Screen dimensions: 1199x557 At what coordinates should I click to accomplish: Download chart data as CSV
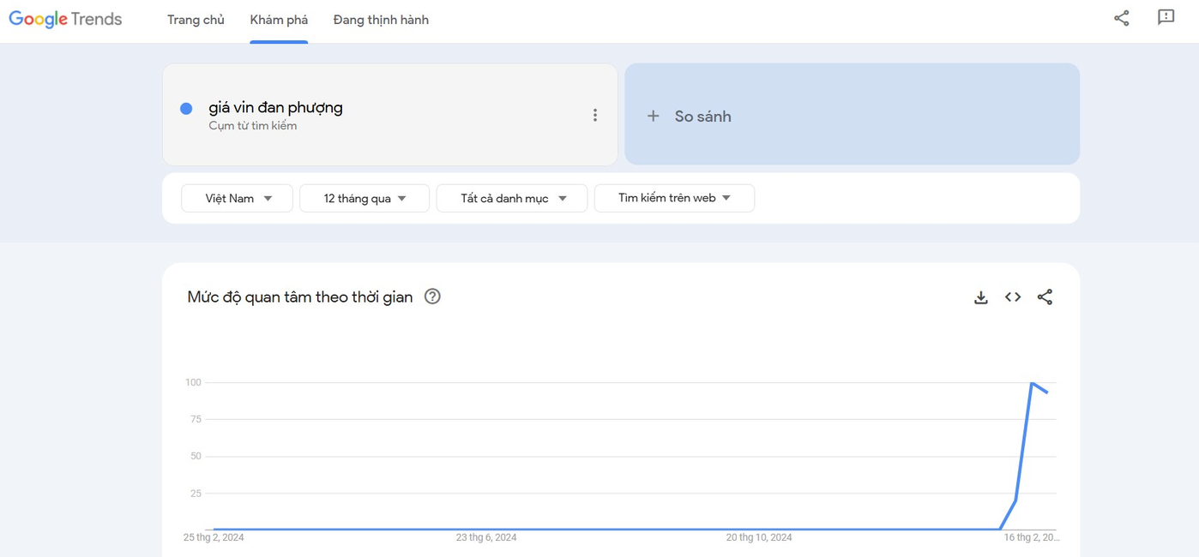pyautogui.click(x=981, y=297)
